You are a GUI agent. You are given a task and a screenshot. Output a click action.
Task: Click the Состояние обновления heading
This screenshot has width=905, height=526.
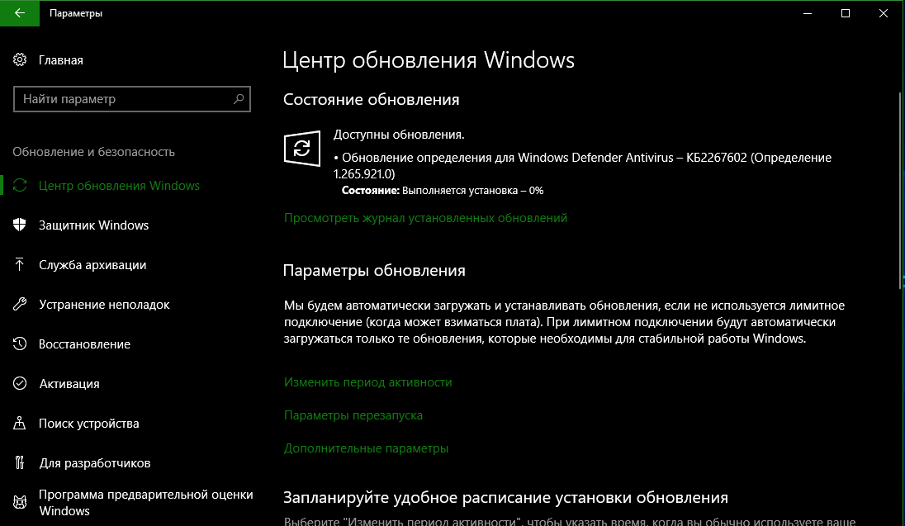point(371,99)
